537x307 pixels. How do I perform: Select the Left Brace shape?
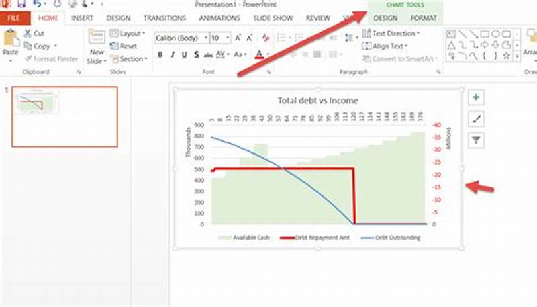(485, 56)
